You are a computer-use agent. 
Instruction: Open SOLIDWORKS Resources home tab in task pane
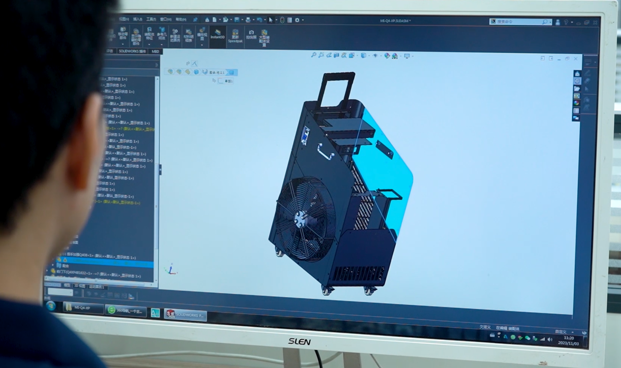coord(577,74)
